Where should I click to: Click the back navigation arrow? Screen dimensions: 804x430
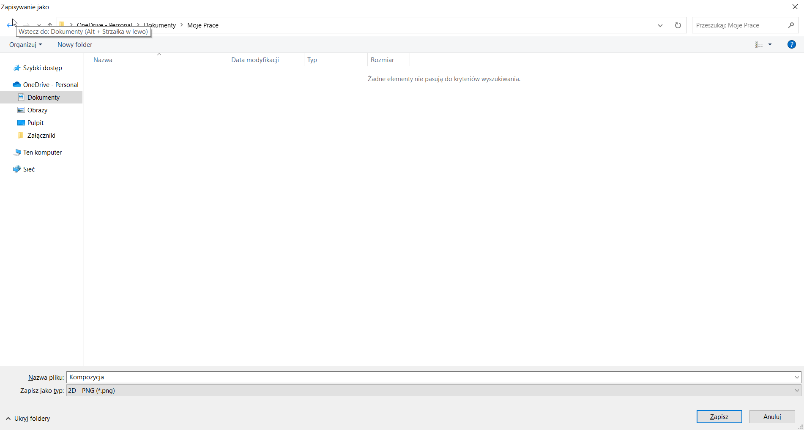(x=10, y=25)
